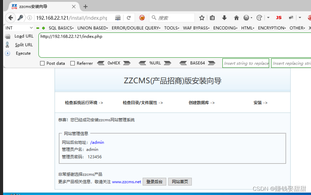Click the green plus icon in HackBar

(43, 28)
